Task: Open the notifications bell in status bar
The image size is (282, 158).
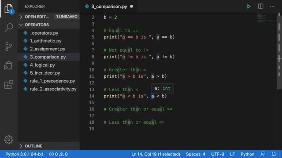Action: tap(274, 154)
